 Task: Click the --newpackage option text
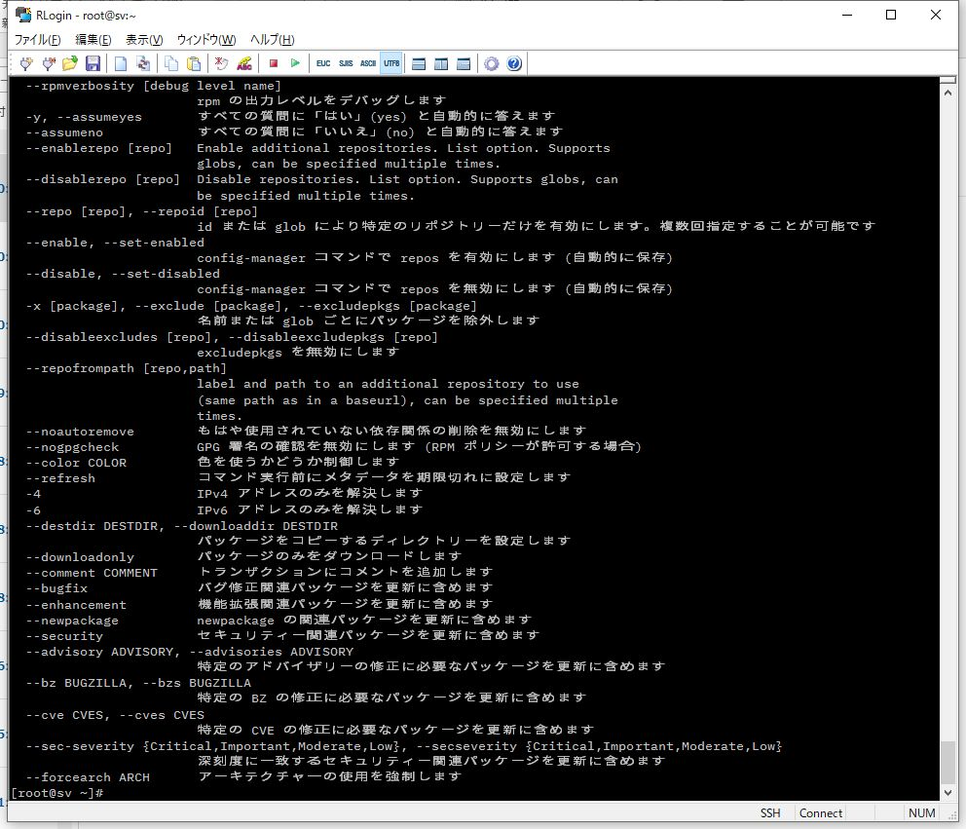pos(72,621)
